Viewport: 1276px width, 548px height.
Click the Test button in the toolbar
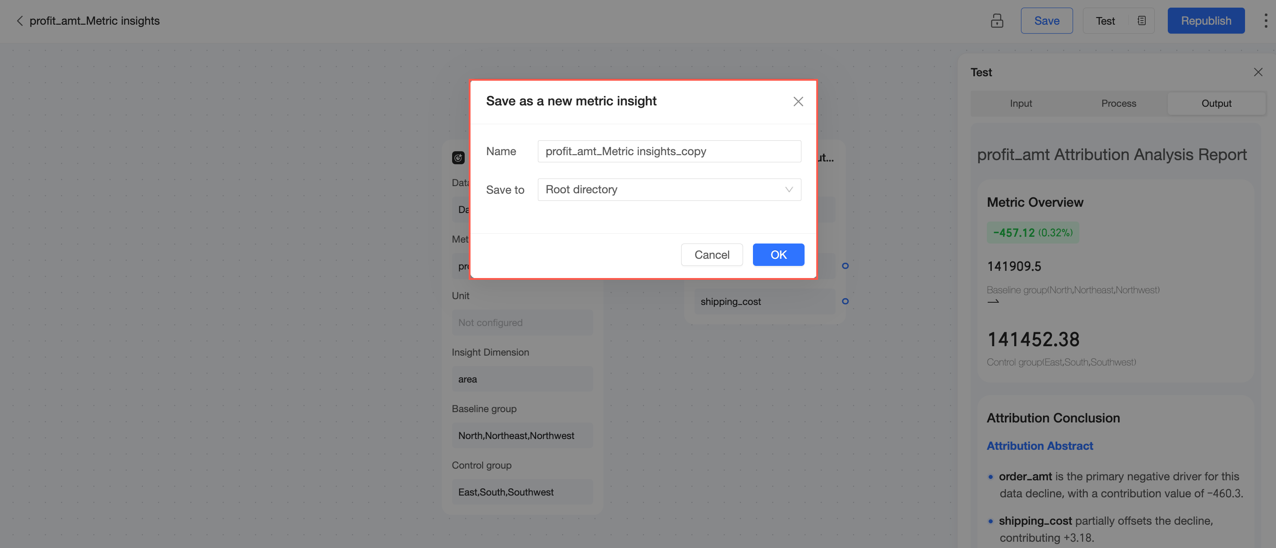(1104, 21)
